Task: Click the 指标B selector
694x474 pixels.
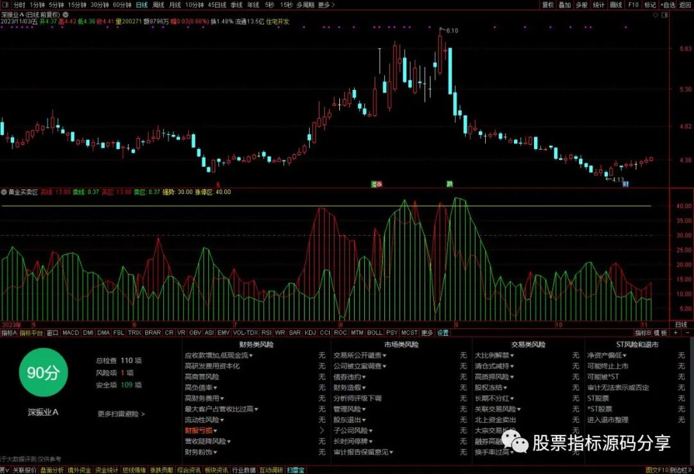Action: pos(643,332)
